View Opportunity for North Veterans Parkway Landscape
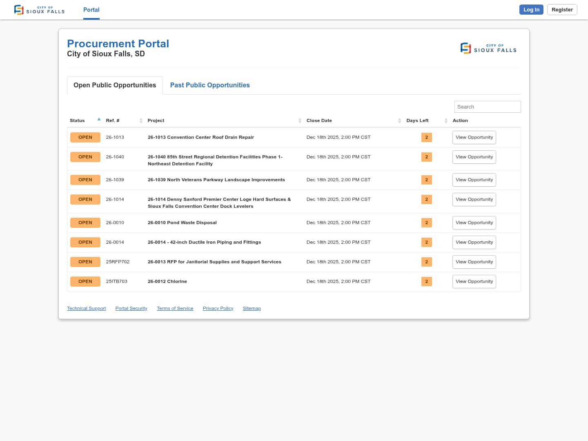The image size is (588, 441). click(474, 180)
